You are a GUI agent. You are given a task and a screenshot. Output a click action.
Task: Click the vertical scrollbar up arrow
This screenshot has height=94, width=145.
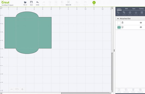112,8
